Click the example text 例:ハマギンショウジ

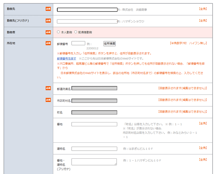tap(131, 21)
